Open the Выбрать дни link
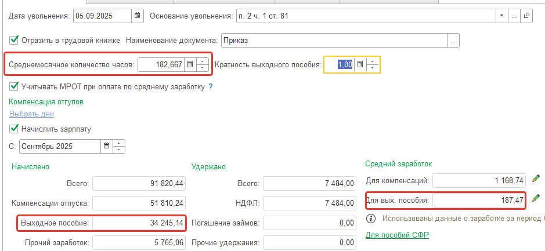 [x=31, y=114]
